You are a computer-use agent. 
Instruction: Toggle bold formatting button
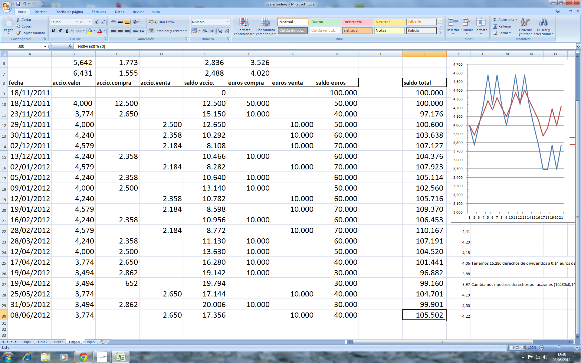(x=53, y=31)
